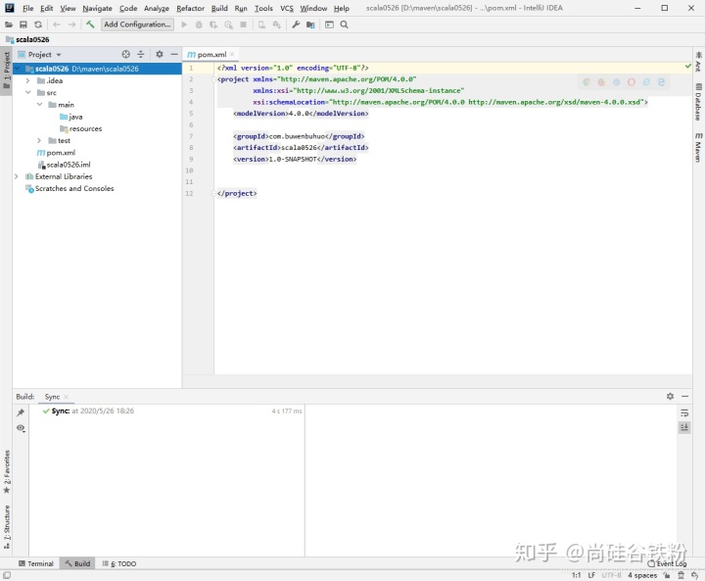Click the inspector hector icon in status bar

681,575
